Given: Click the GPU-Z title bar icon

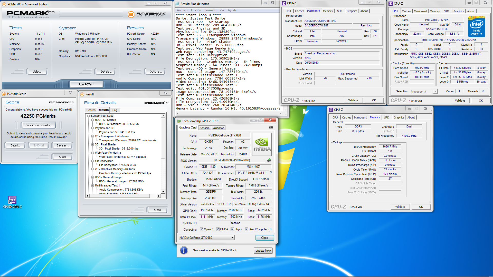Looking at the screenshot, I should coord(179,121).
